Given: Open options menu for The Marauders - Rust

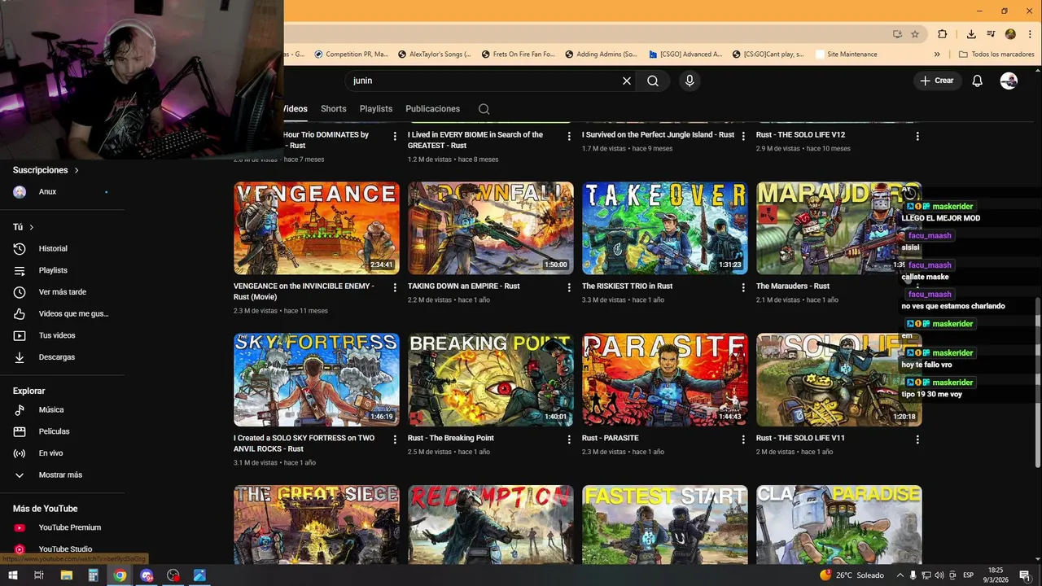Looking at the screenshot, I should pos(917,287).
